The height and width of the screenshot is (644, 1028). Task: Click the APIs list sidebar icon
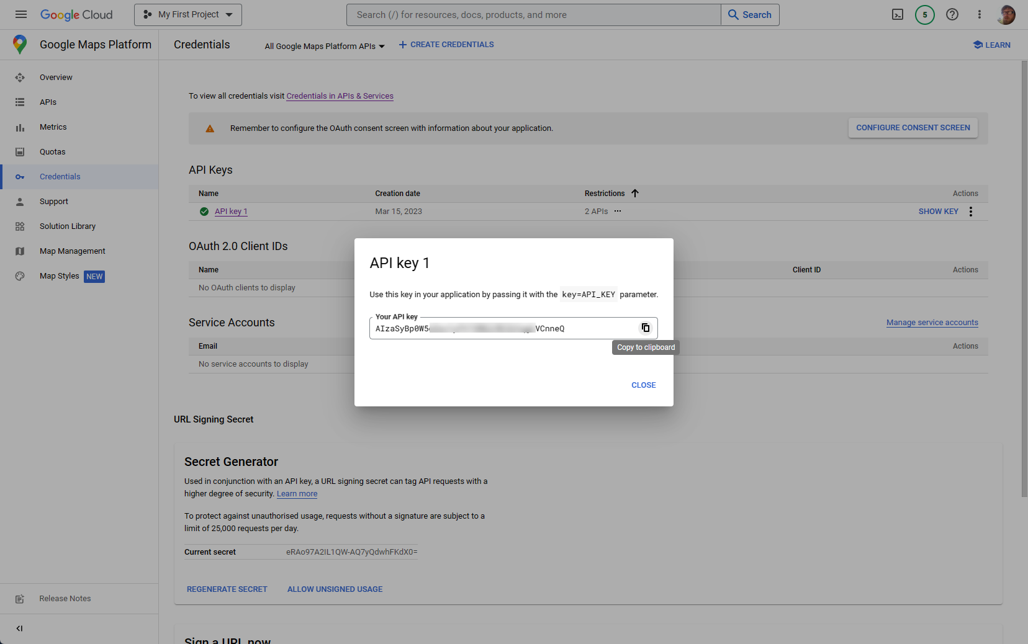[20, 102]
